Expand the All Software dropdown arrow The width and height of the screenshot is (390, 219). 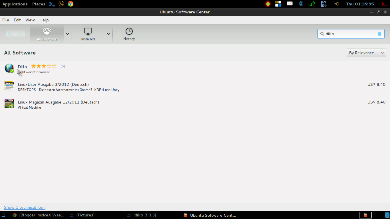(x=67, y=34)
